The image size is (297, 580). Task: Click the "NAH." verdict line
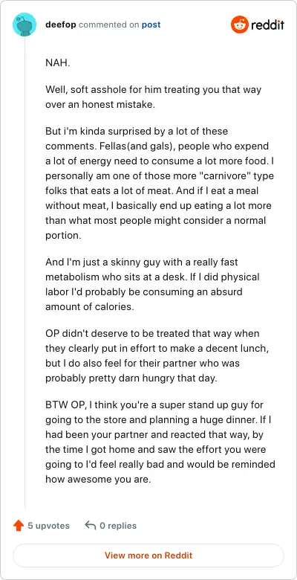click(58, 62)
